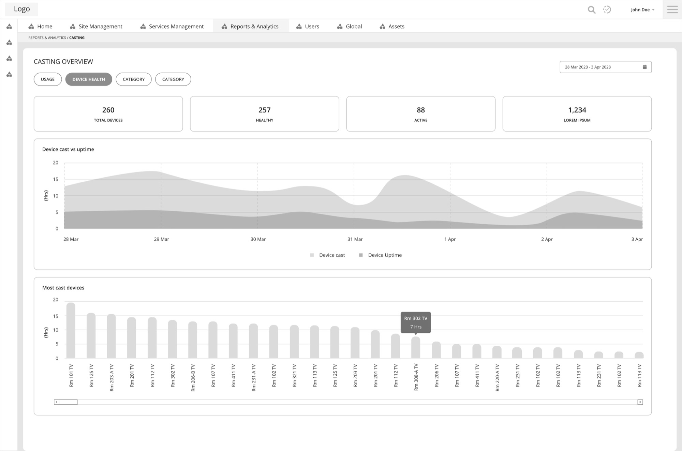
Task: Click the REPORTS & ANALYTICS breadcrumb link
Action: (47, 38)
